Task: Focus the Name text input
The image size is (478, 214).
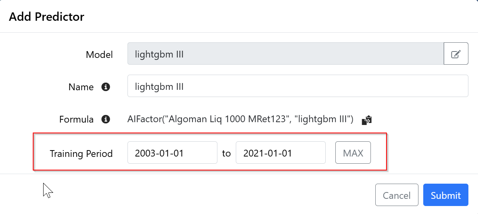Action: click(x=297, y=86)
